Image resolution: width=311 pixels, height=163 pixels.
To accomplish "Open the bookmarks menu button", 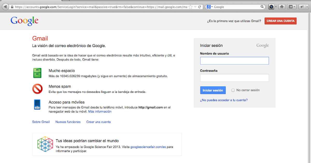I will [x=291, y=7].
